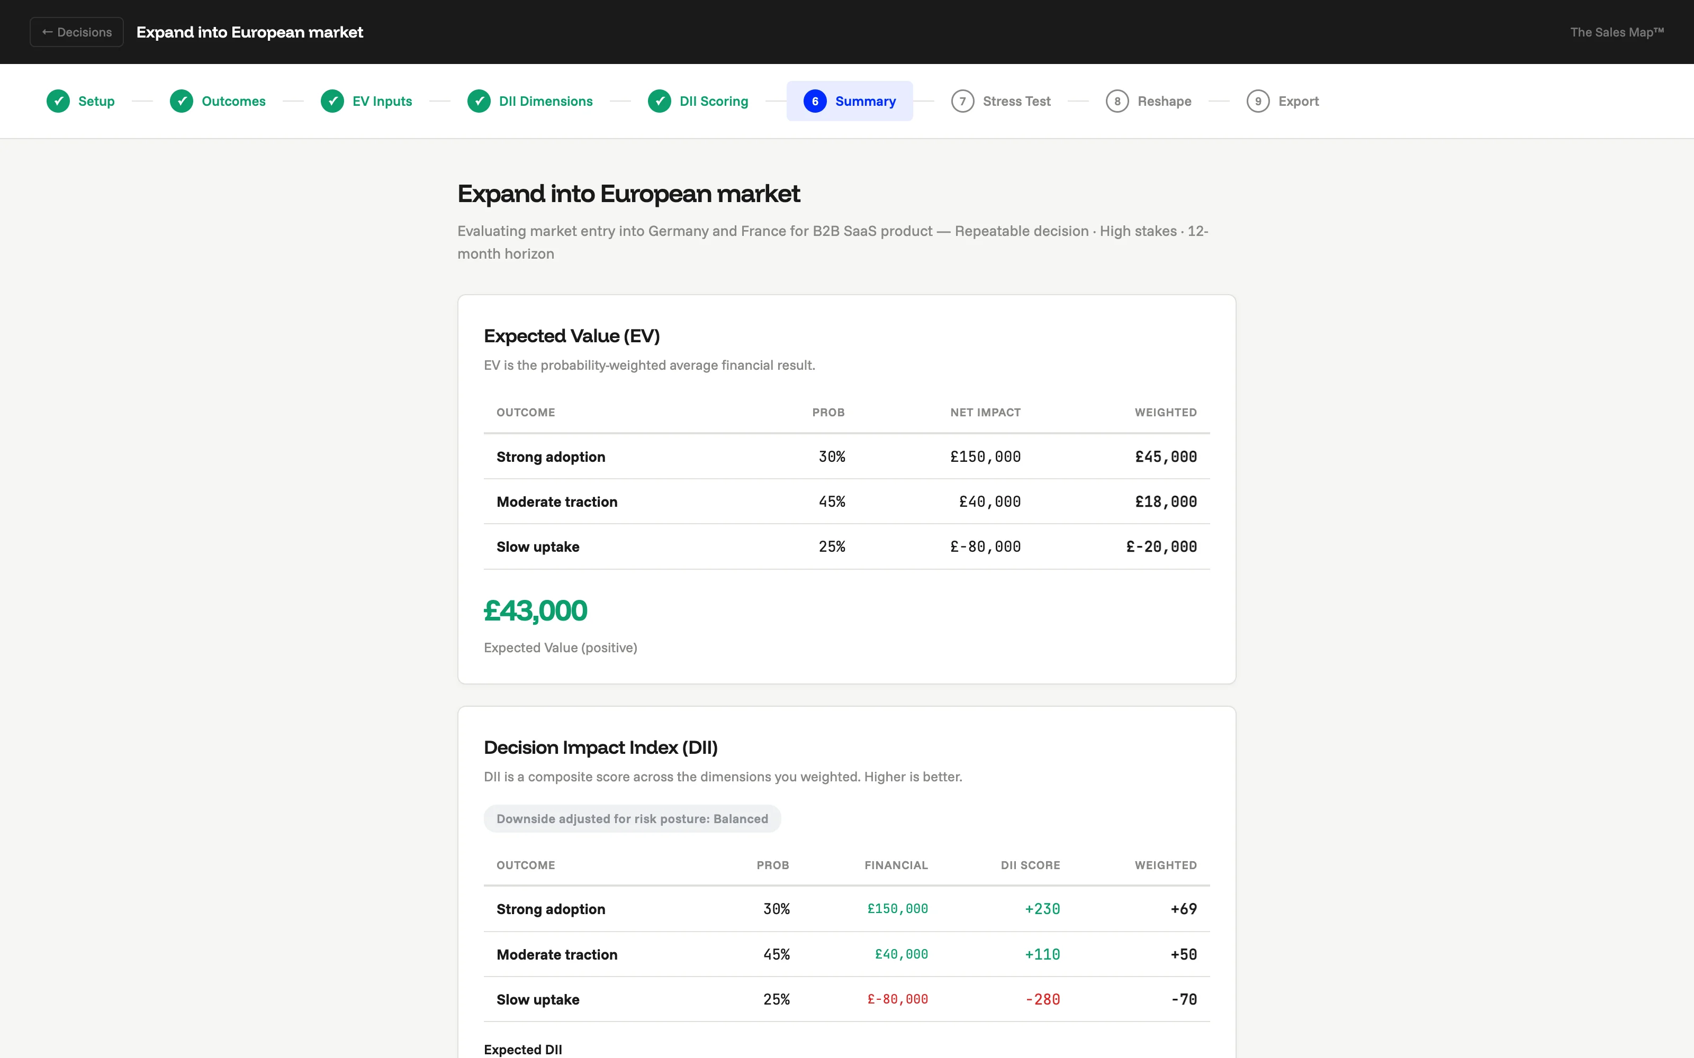Screen dimensions: 1694x1058
Task: Click the checkmark icon next to Outcomes
Action: 181,101
